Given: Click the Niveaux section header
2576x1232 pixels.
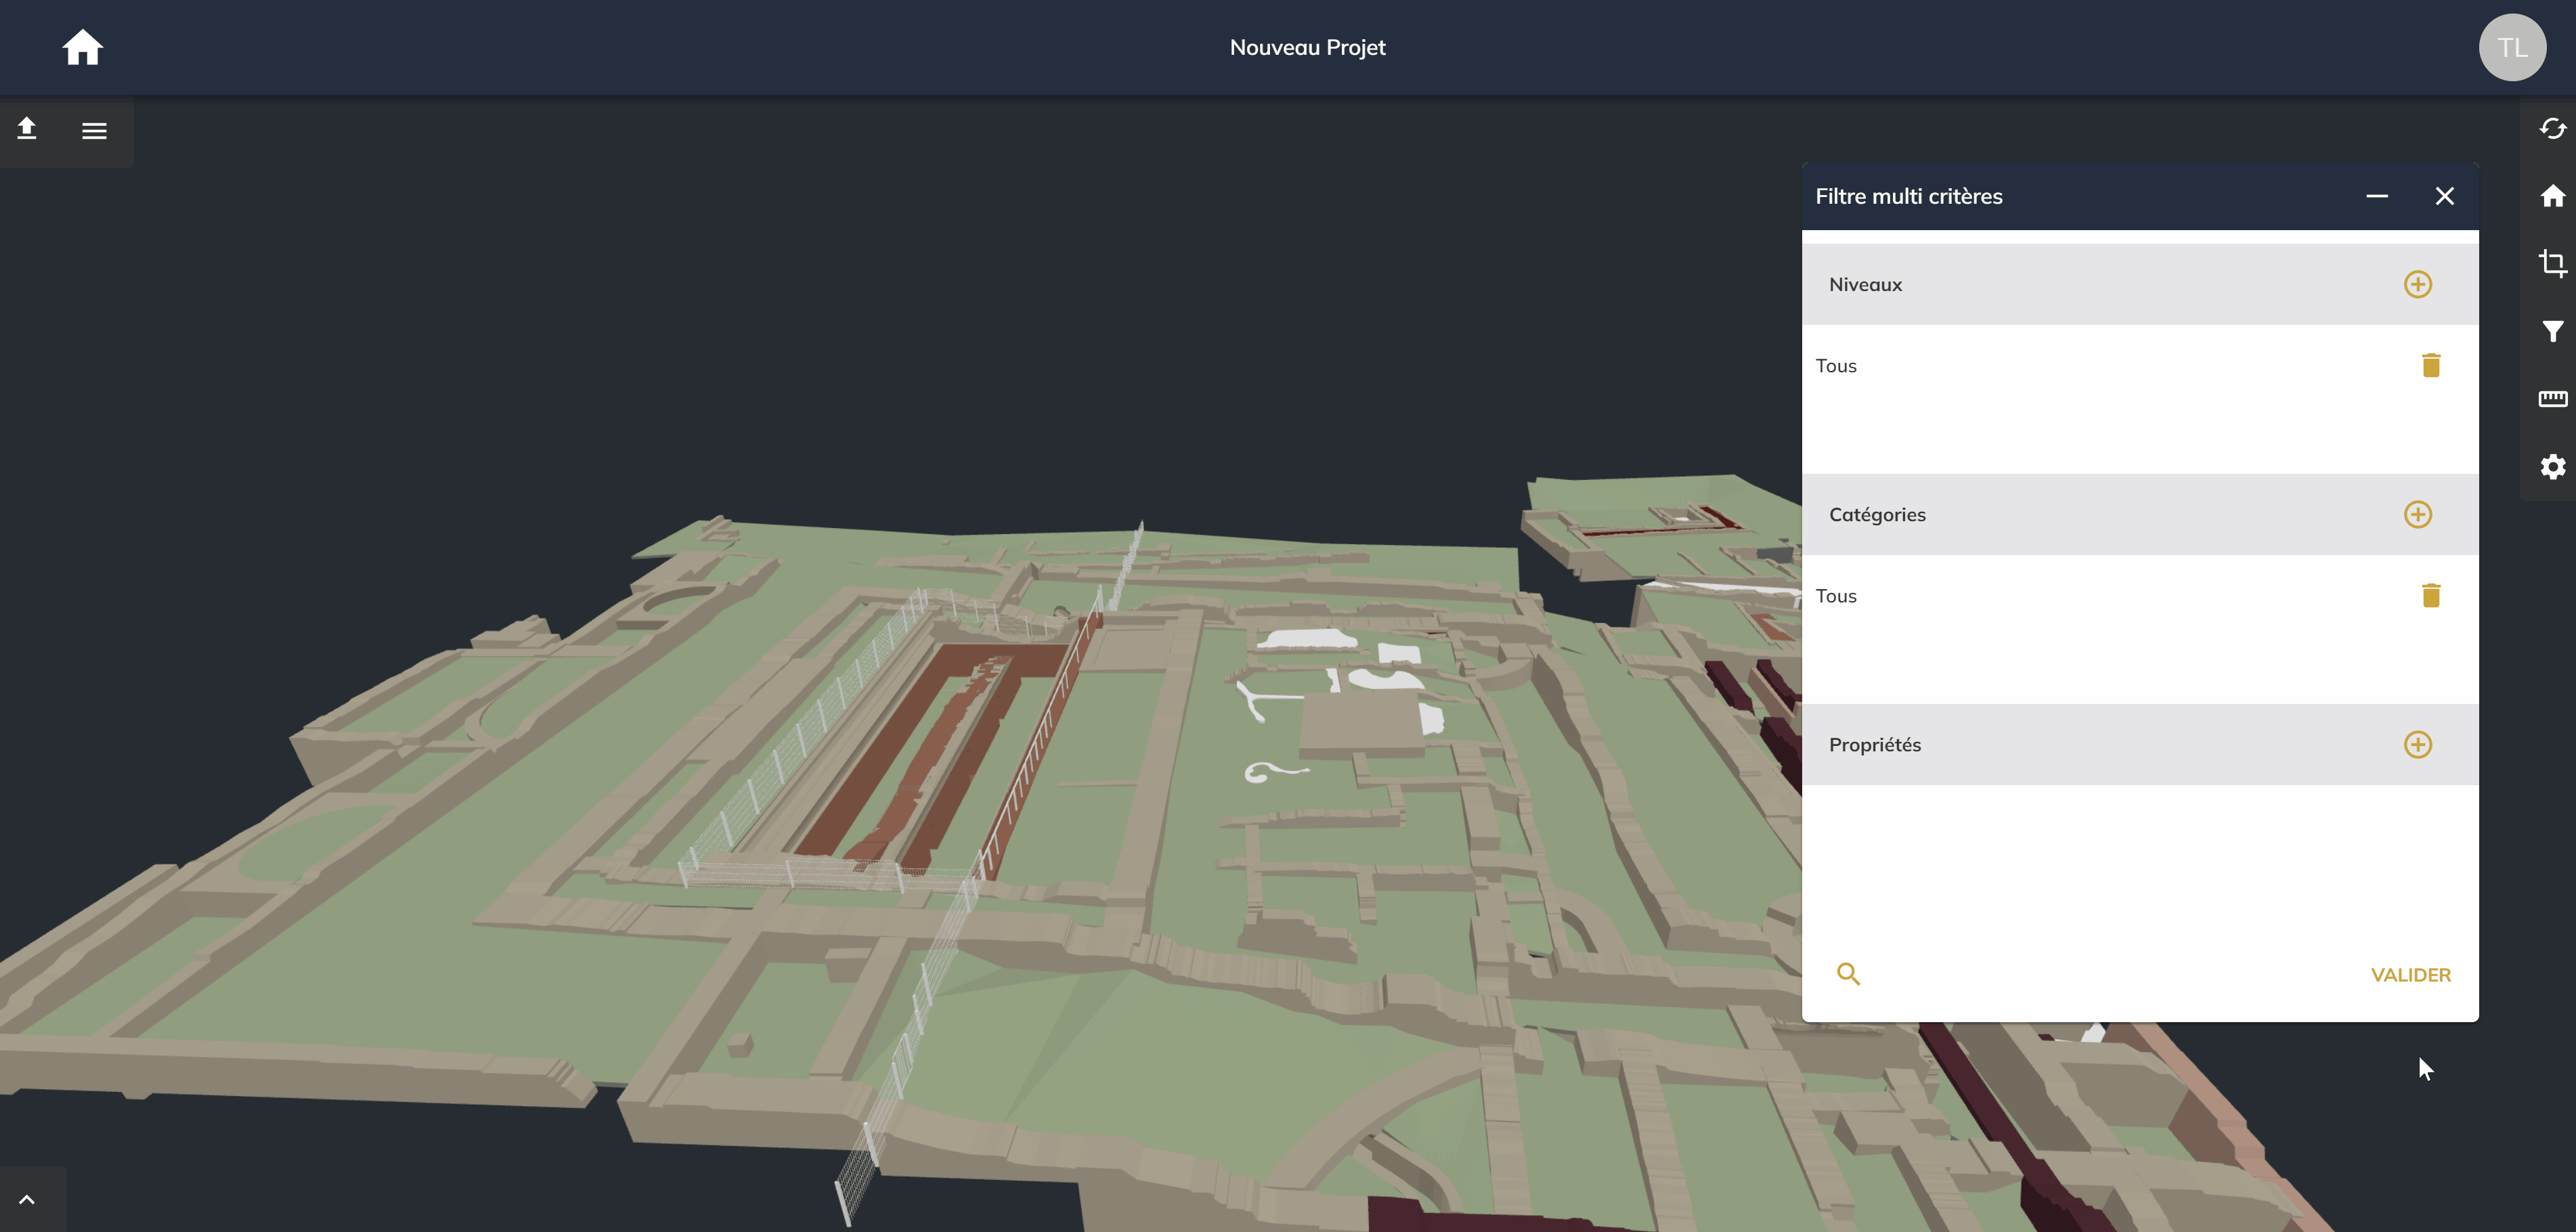Looking at the screenshot, I should [x=2139, y=284].
